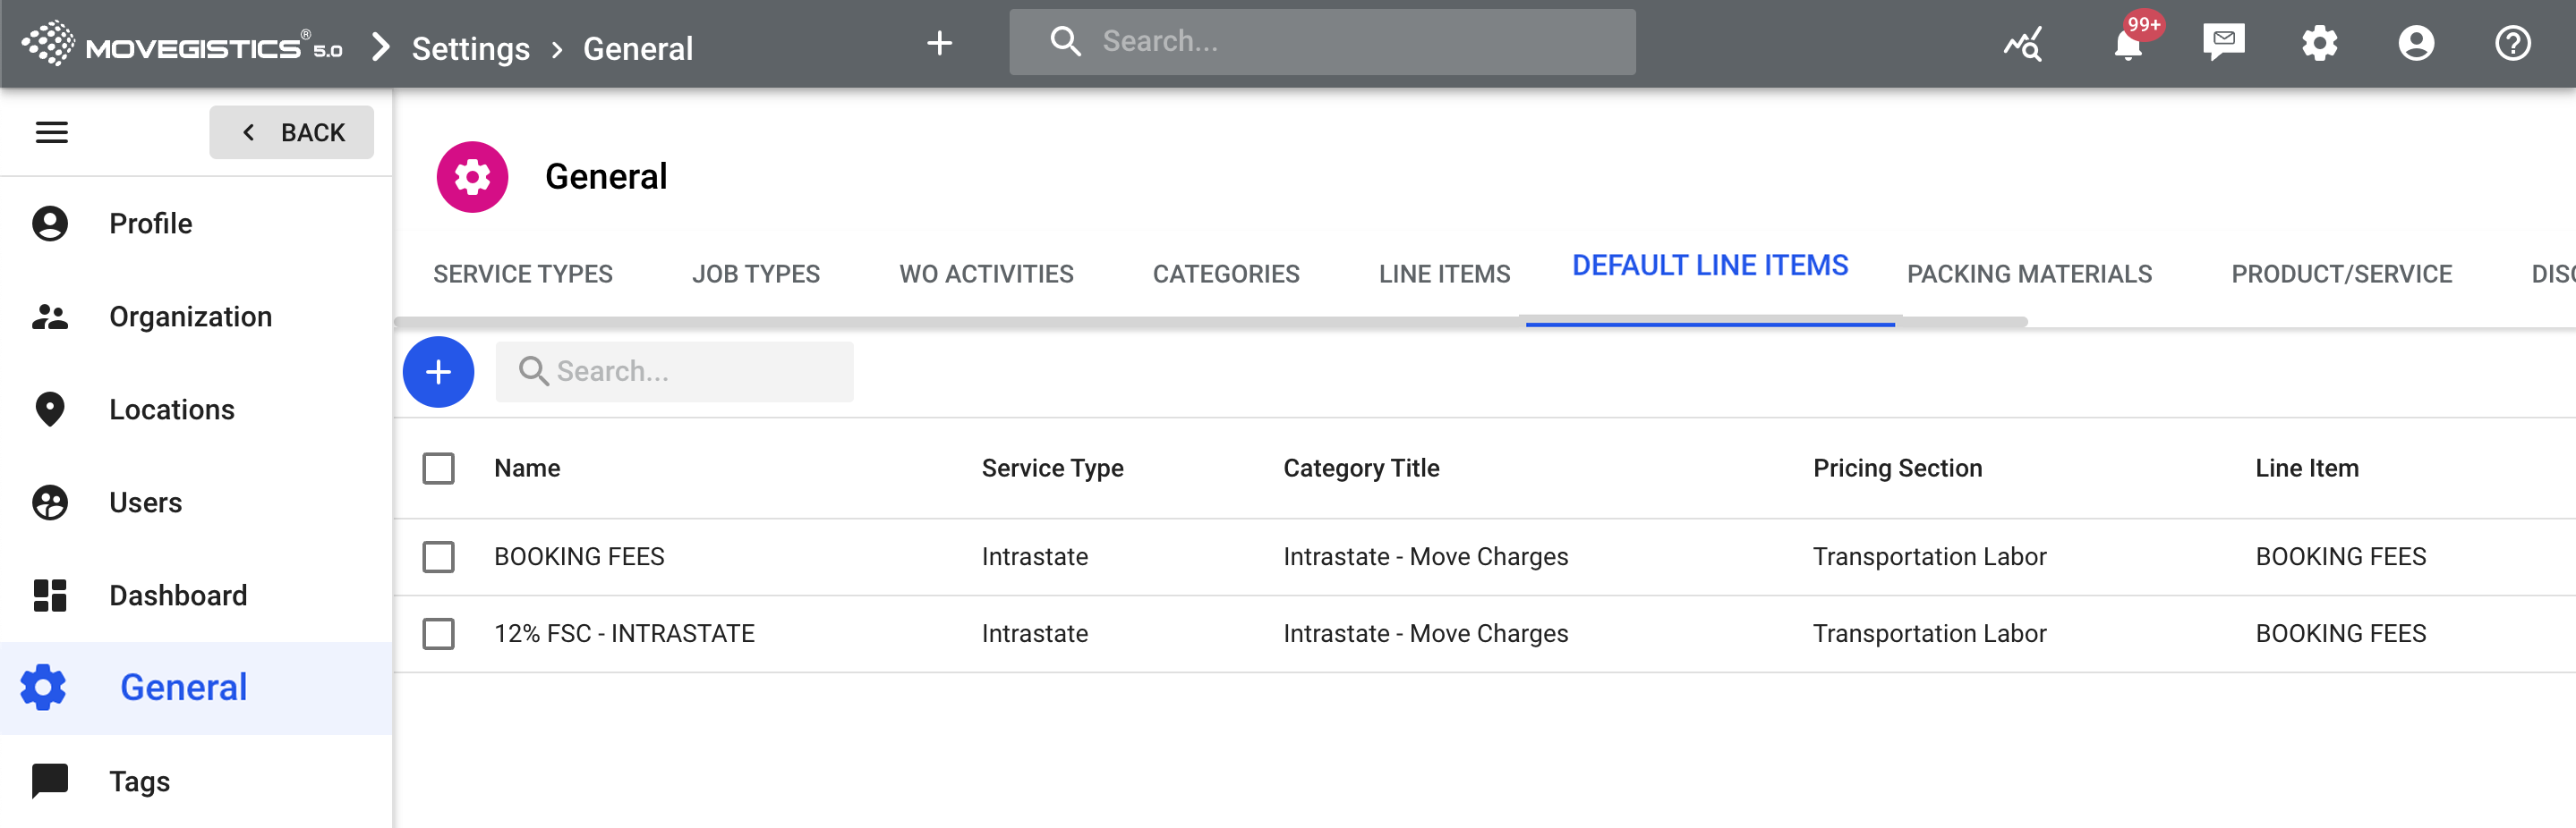
Task: Open the notifications bell icon
Action: point(2127,45)
